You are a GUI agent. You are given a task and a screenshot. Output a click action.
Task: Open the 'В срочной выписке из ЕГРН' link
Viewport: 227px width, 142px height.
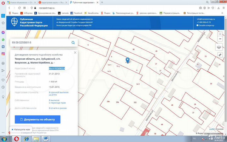(59, 94)
